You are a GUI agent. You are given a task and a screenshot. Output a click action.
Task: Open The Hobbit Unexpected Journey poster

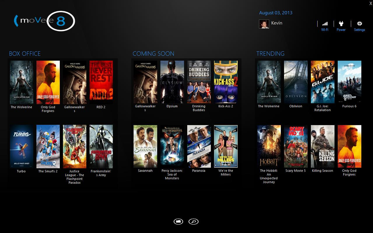click(x=269, y=146)
